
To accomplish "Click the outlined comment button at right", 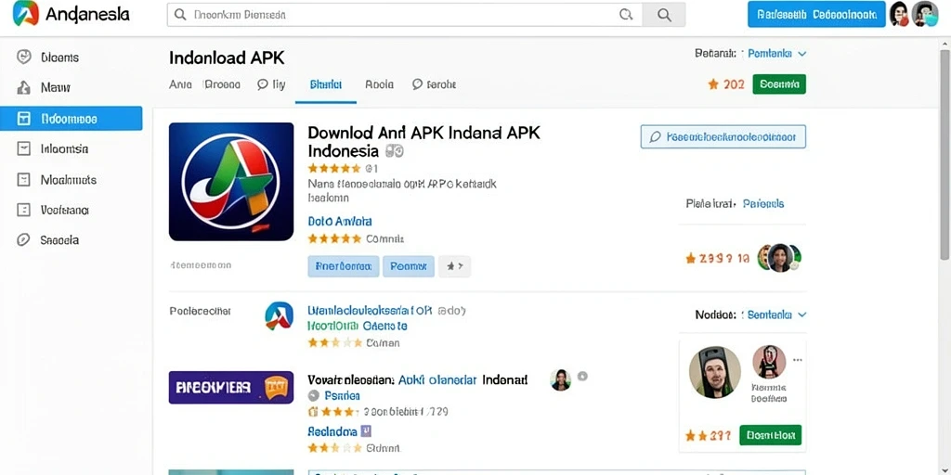I will [723, 137].
